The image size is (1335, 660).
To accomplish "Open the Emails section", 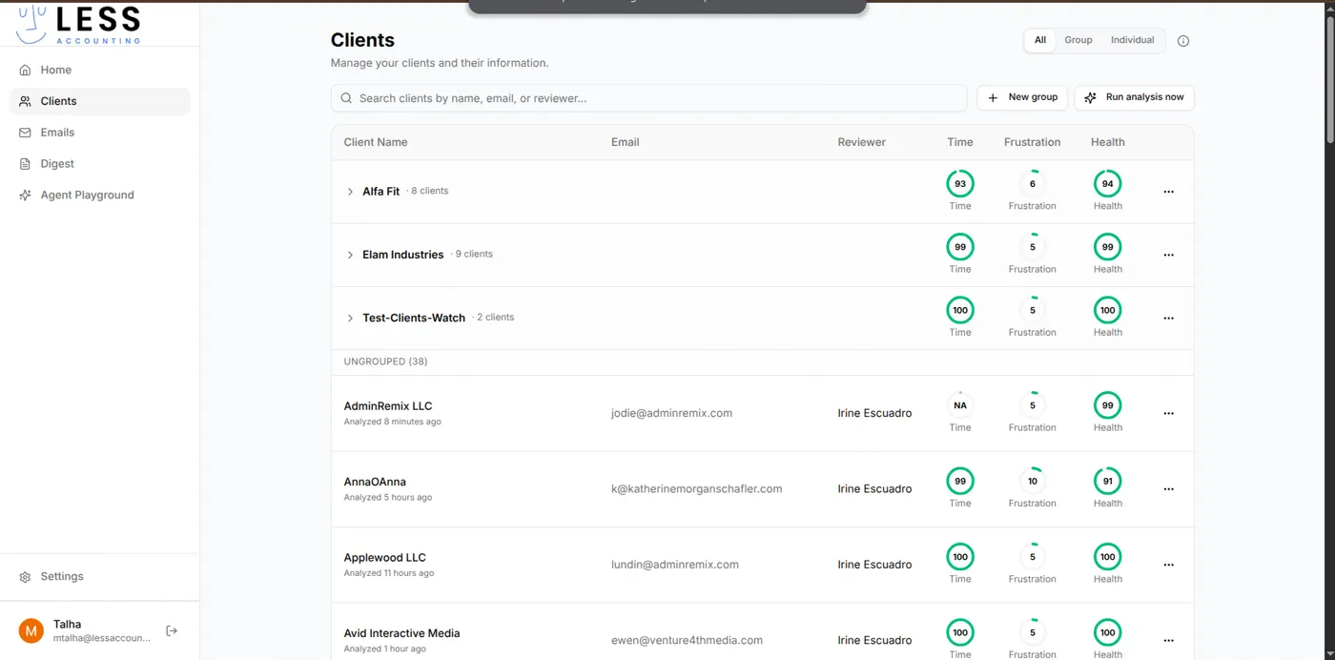I will click(100, 133).
